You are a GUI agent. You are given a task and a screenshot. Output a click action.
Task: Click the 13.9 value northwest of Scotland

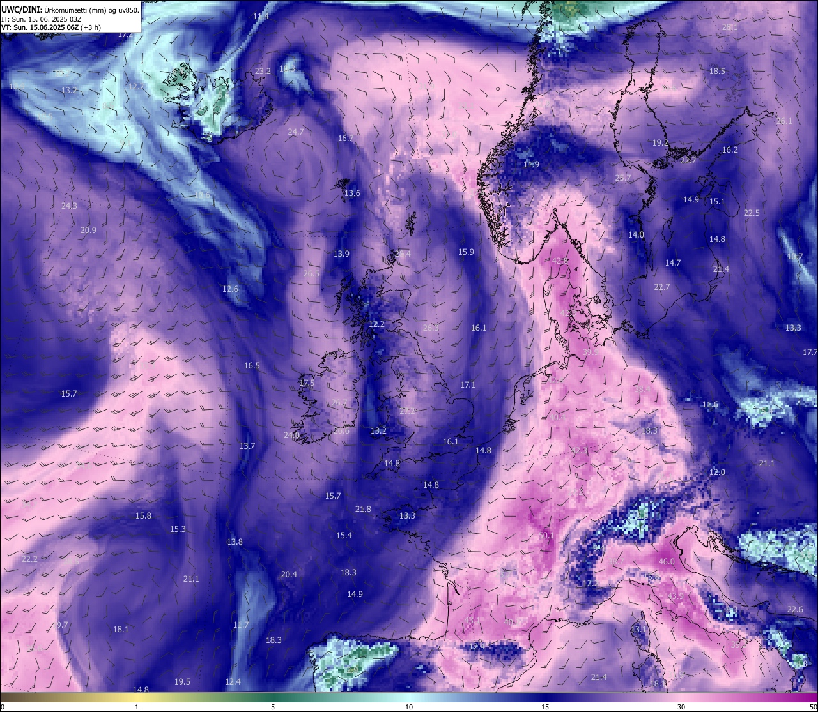(341, 254)
